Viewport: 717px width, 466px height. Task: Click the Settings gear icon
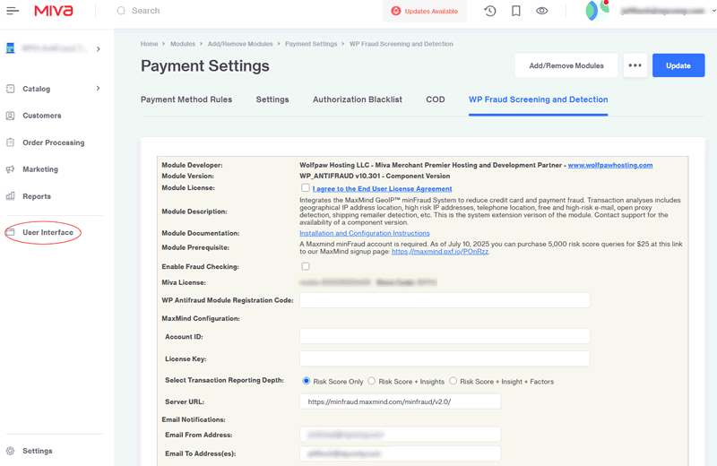tap(11, 451)
